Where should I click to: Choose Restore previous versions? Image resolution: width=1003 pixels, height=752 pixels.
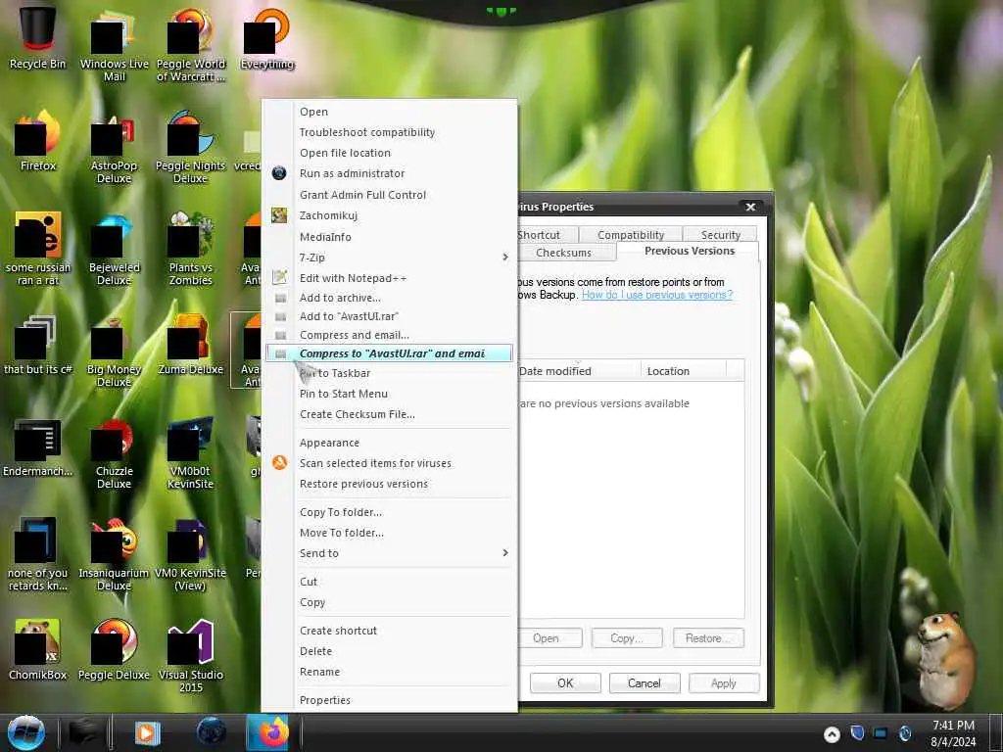click(389, 484)
